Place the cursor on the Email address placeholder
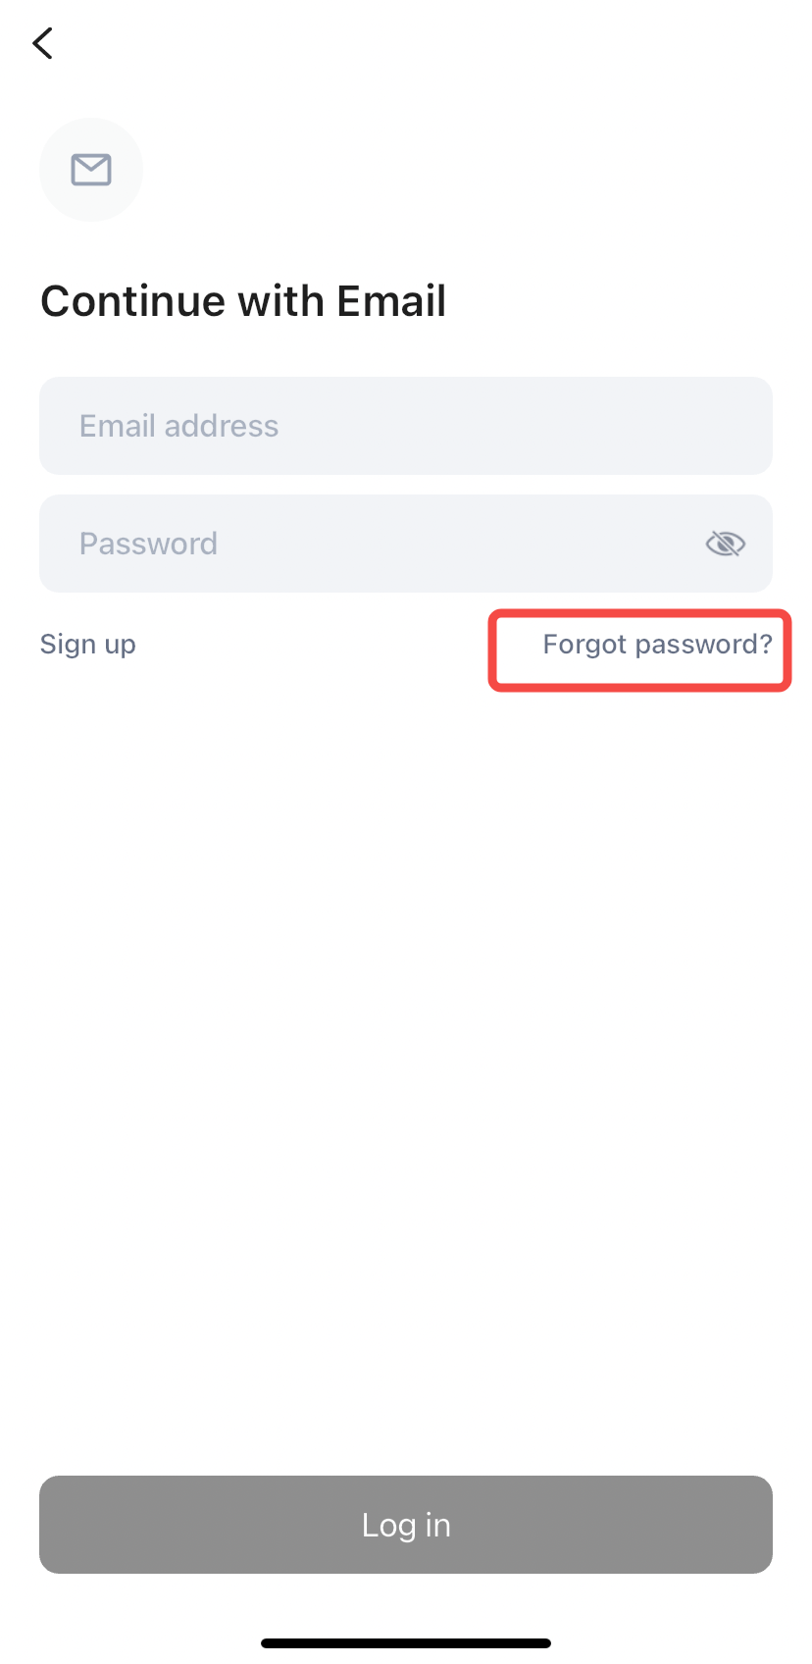The image size is (812, 1664). pyautogui.click(x=179, y=426)
